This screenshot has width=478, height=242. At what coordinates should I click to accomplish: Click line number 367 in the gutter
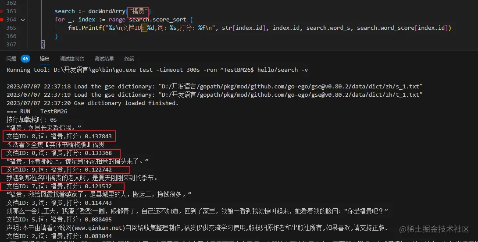11,44
